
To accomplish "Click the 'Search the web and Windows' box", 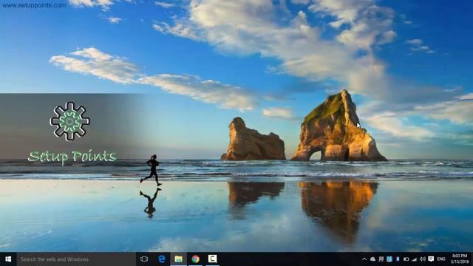I will coord(76,259).
